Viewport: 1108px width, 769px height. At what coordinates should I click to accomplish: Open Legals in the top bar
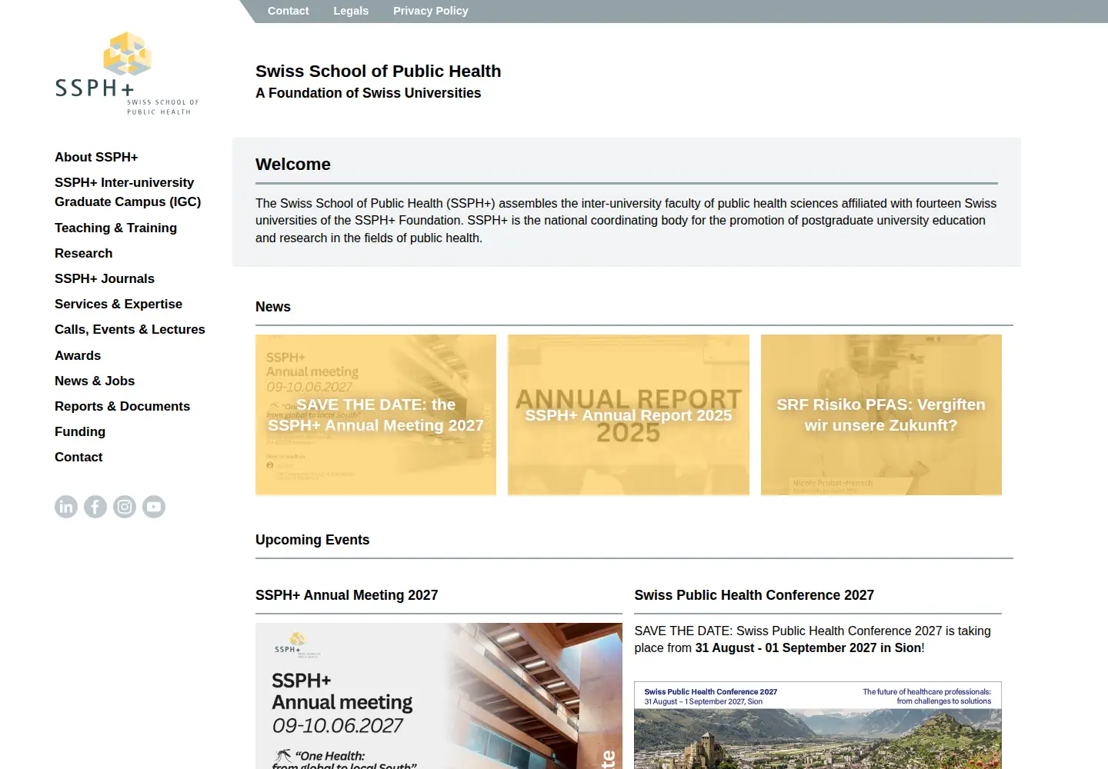coord(351,11)
